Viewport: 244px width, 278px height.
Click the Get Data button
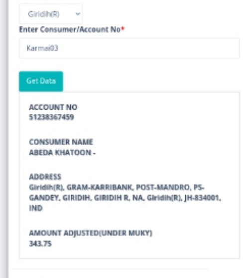pos(41,81)
